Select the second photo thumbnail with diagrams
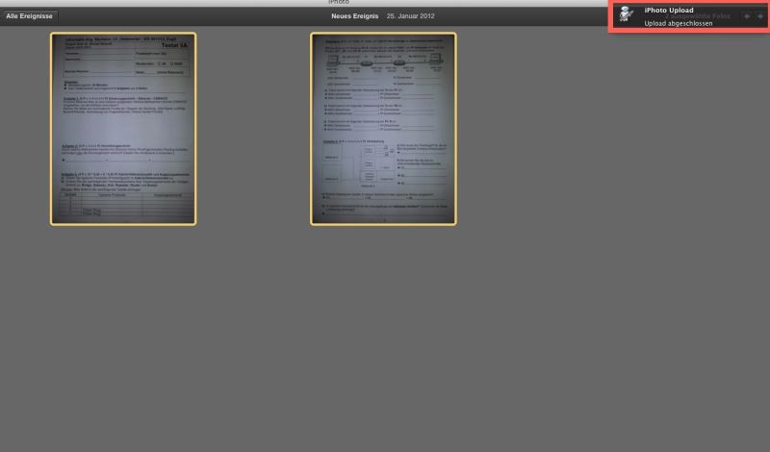The image size is (770, 452). pyautogui.click(x=383, y=129)
